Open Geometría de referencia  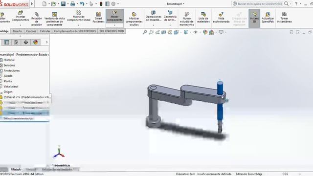tap(170, 16)
